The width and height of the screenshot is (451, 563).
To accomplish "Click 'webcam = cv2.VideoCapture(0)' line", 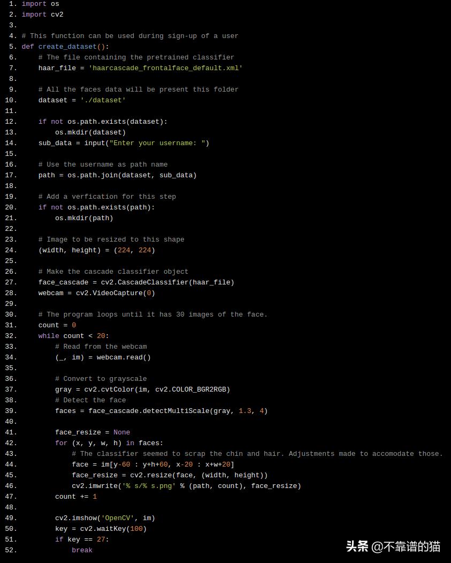I will click(x=96, y=293).
